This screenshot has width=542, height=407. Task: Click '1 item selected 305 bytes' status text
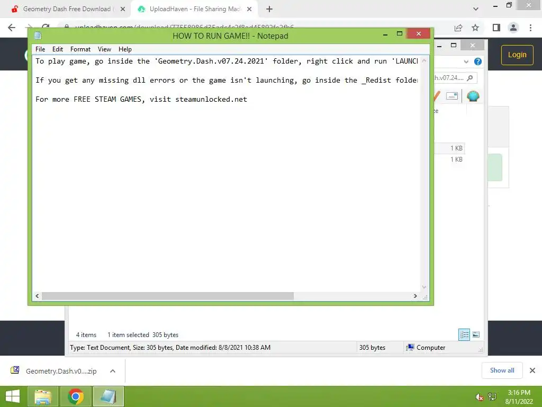[143, 335]
